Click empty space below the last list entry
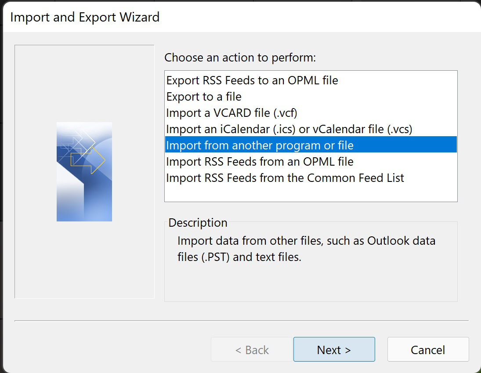The width and height of the screenshot is (481, 373). [310, 193]
